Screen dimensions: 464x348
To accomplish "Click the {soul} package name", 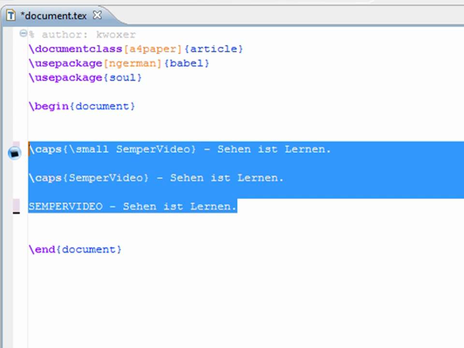I will tap(122, 77).
